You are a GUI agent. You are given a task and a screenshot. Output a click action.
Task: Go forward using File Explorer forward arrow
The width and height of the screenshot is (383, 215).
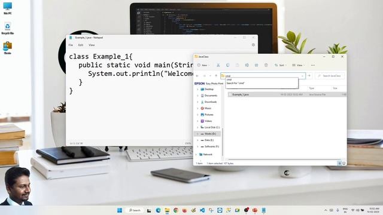(x=204, y=76)
